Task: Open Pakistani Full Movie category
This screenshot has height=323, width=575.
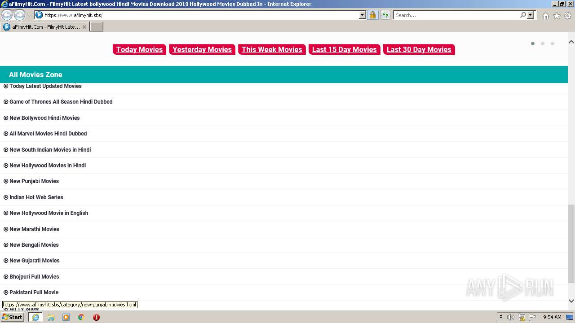Action: 31,292
